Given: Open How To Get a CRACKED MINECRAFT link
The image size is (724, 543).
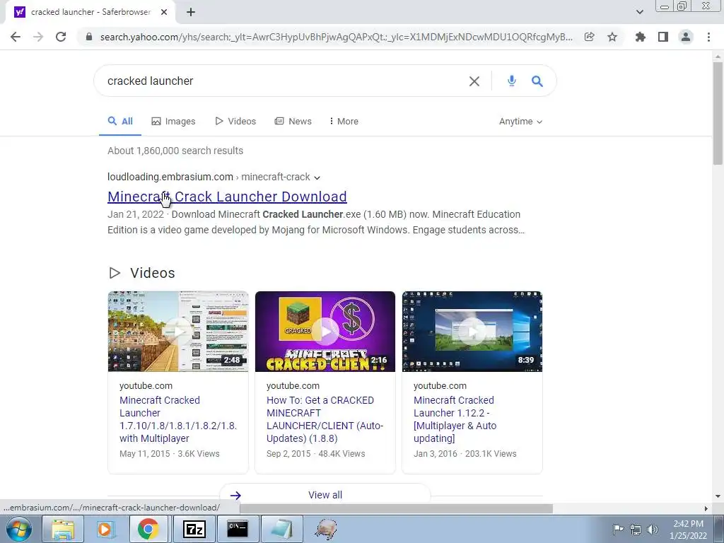Looking at the screenshot, I should click(325, 419).
